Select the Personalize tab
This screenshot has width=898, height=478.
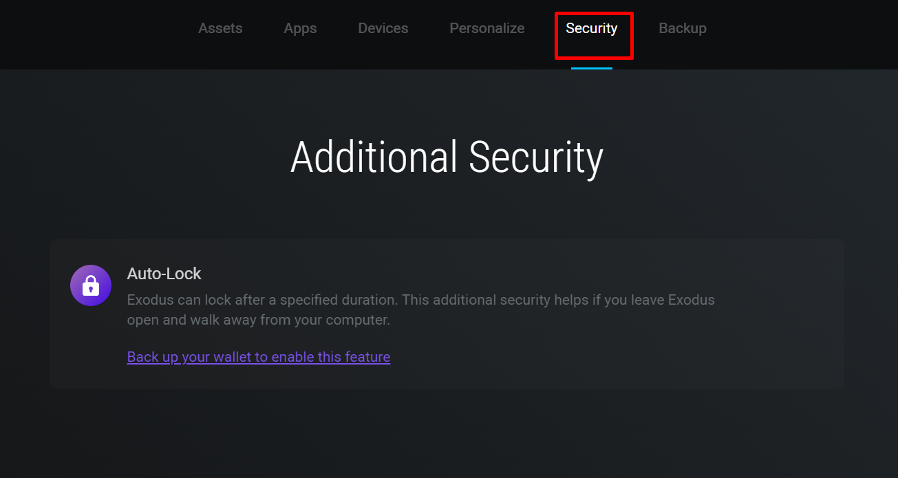point(487,28)
